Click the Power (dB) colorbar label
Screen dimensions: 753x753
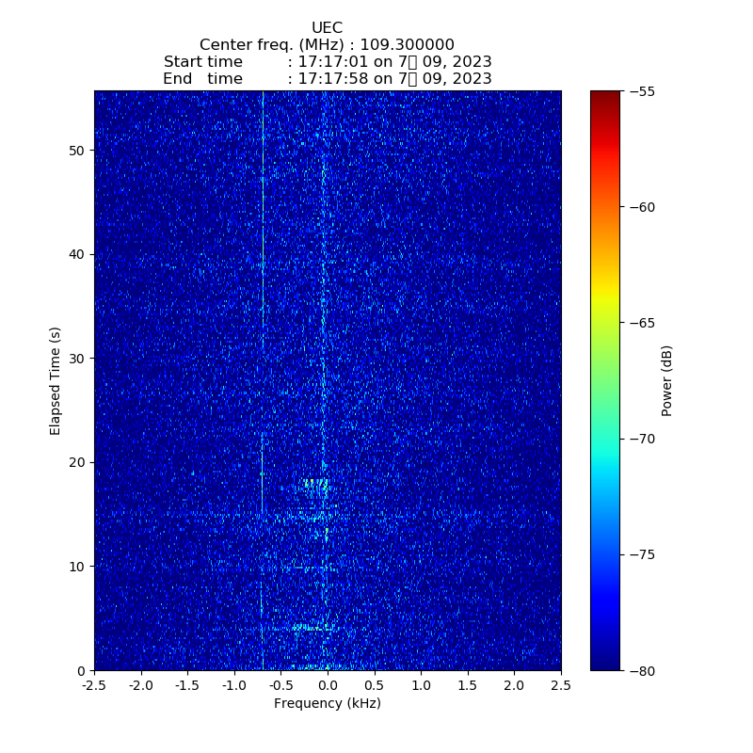666,380
